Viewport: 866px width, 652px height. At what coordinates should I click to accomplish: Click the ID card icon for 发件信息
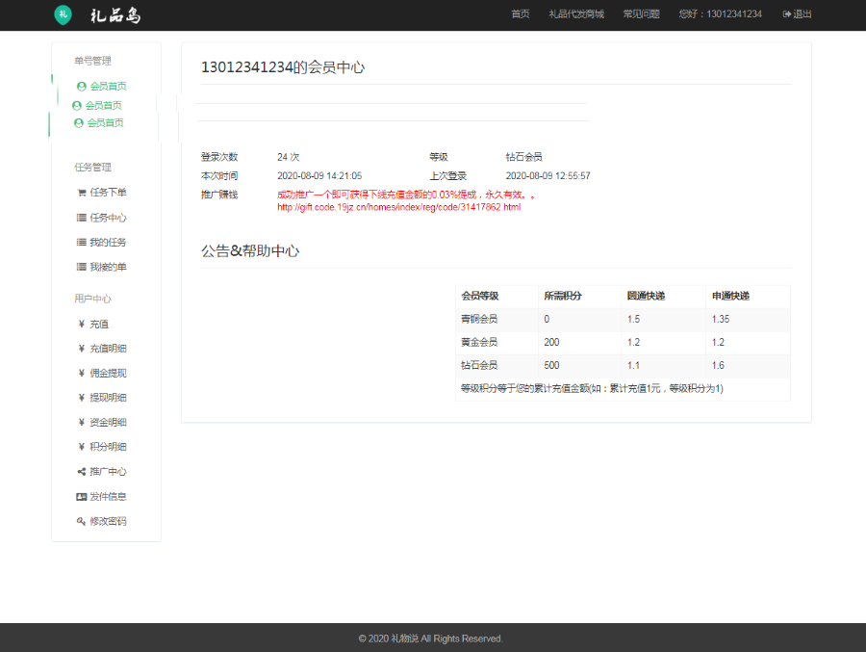click(x=82, y=497)
